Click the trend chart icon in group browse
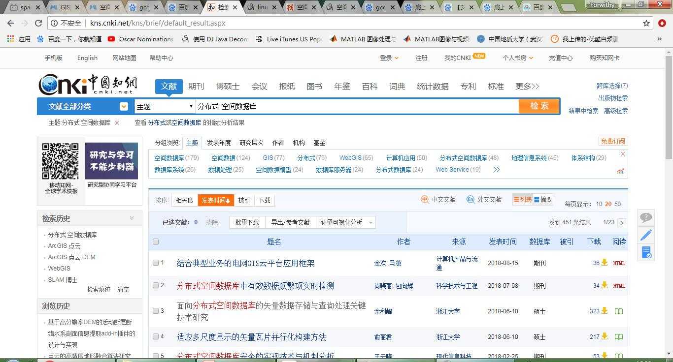This screenshot has width=673, height=362. click(x=620, y=171)
